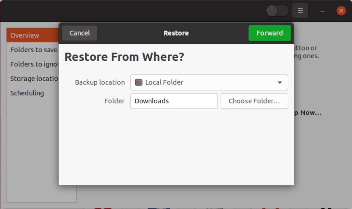
Task: Close the Backups window
Action: click(341, 11)
